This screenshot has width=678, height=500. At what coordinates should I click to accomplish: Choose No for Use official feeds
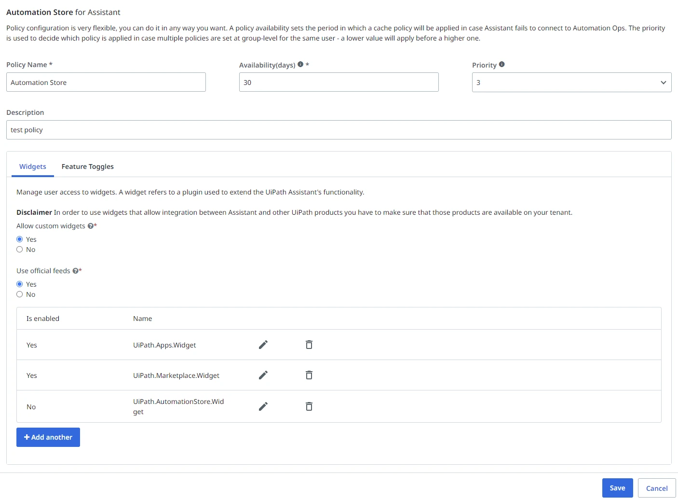click(x=20, y=294)
